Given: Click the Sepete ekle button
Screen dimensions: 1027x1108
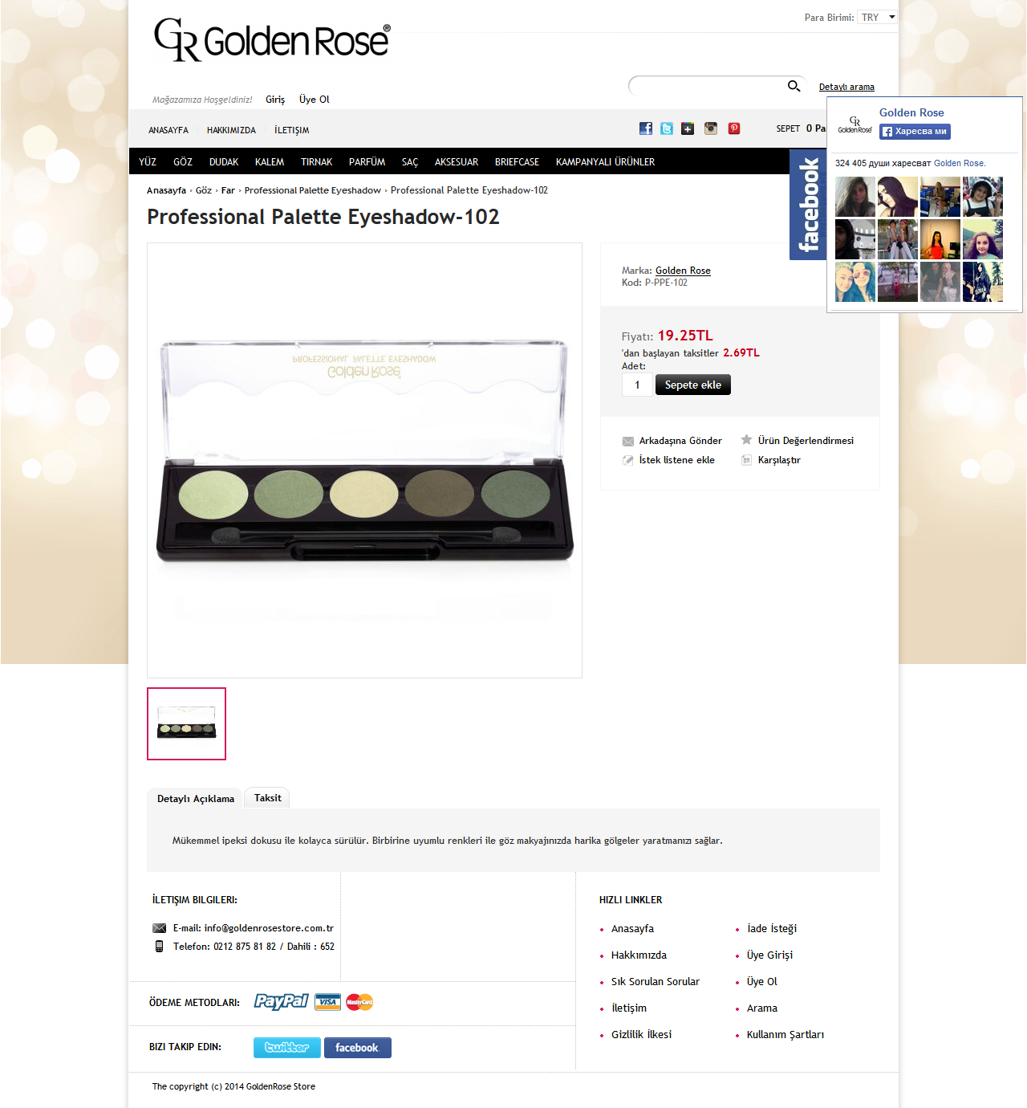Looking at the screenshot, I should coord(693,385).
